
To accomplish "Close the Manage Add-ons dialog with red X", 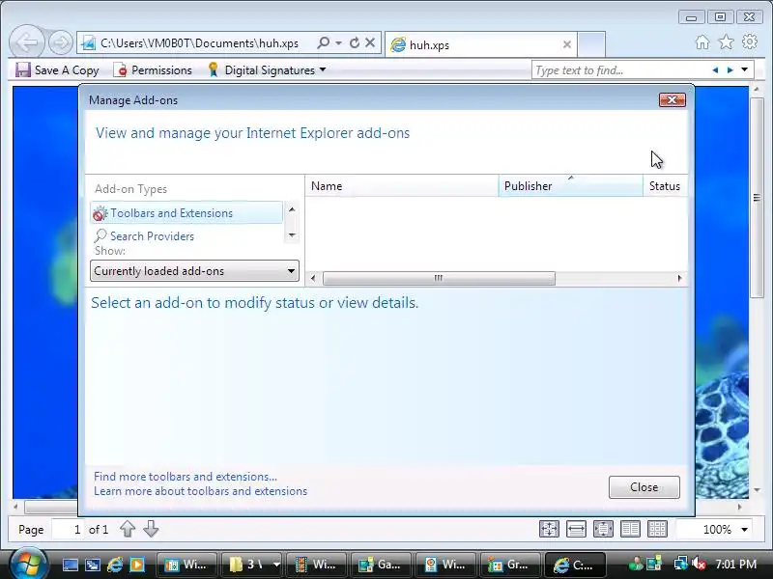I will coord(672,100).
